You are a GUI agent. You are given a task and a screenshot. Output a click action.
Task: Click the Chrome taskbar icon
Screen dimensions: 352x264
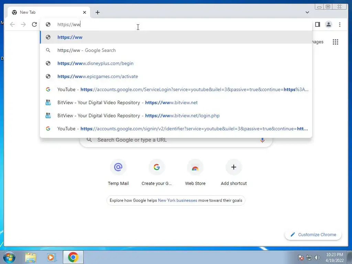point(73,257)
